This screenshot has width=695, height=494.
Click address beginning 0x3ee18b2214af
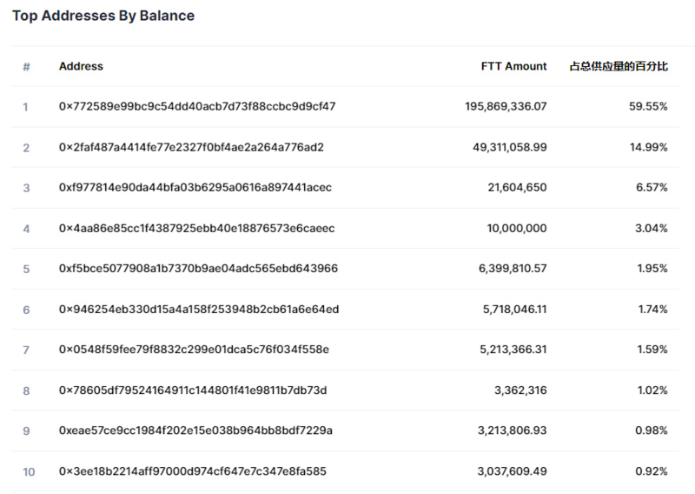193,471
